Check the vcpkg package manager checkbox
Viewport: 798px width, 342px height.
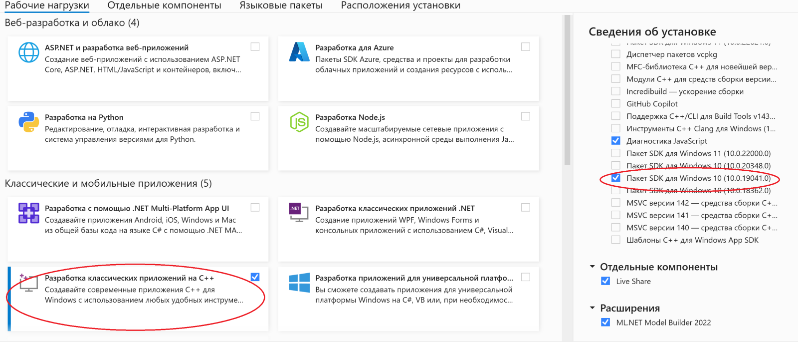[x=616, y=54]
